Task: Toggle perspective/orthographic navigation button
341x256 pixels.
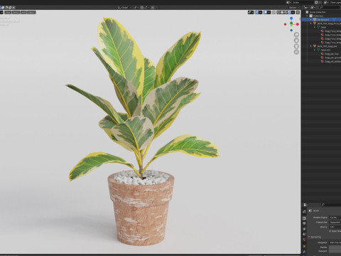Action: coord(296,52)
